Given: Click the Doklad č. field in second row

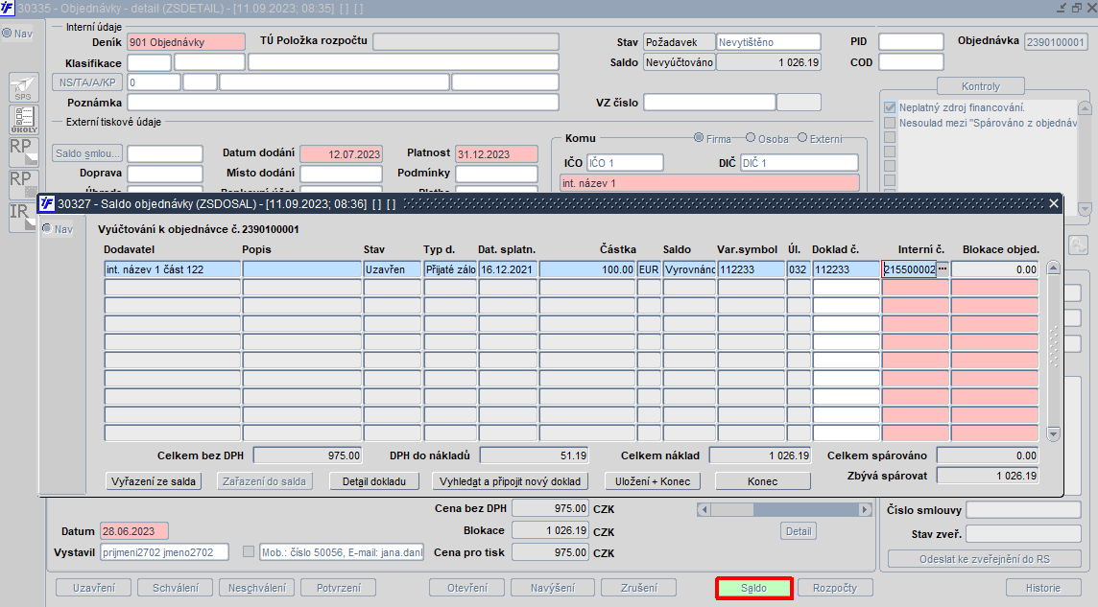Looking at the screenshot, I should pyautogui.click(x=846, y=288).
